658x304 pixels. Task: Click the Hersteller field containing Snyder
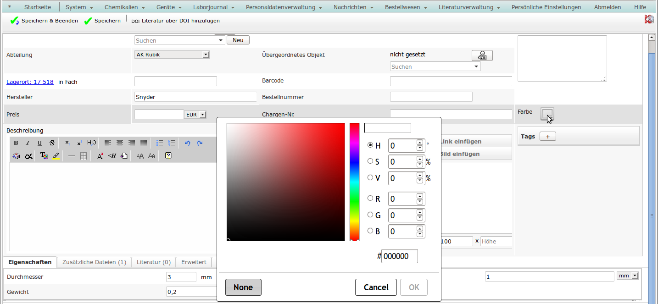click(x=195, y=97)
